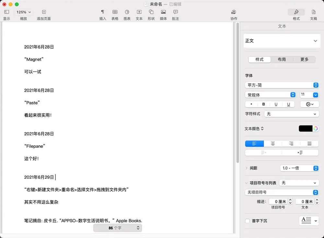The height and width of the screenshot is (238, 324).
Task: Open the 协作 collaborate icon
Action: pos(234,12)
